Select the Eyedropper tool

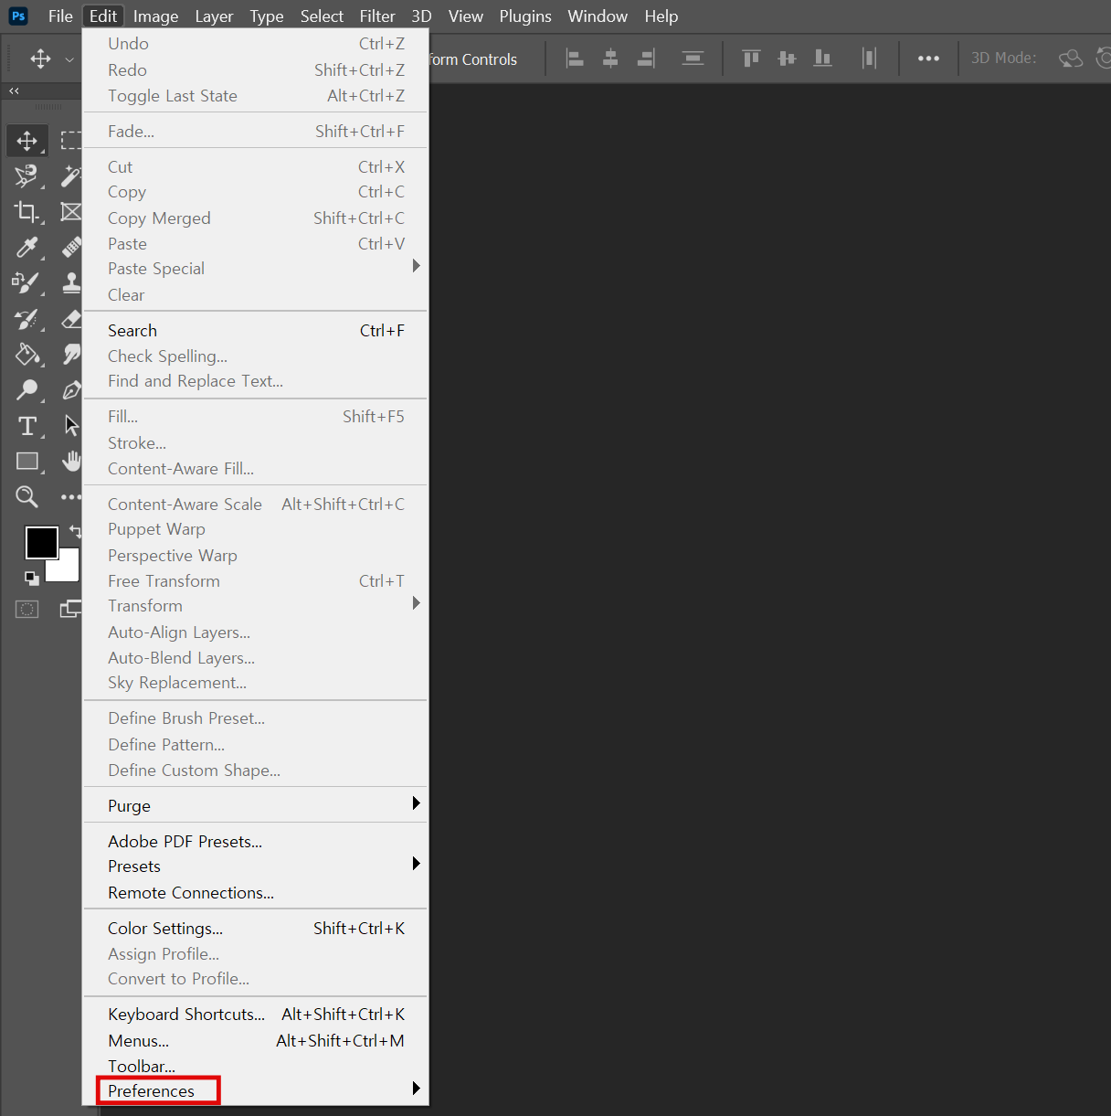point(26,247)
